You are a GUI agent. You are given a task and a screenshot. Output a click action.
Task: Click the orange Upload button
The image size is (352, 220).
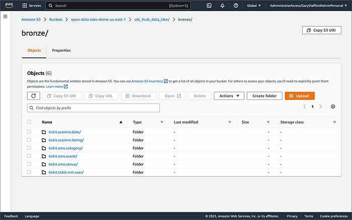point(300,96)
